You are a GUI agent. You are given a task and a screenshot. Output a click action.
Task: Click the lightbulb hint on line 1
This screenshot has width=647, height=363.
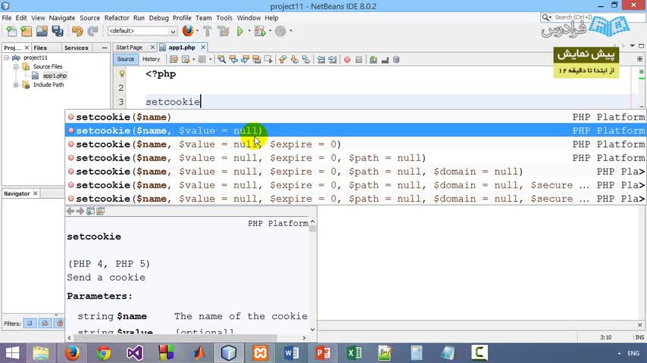[122, 74]
